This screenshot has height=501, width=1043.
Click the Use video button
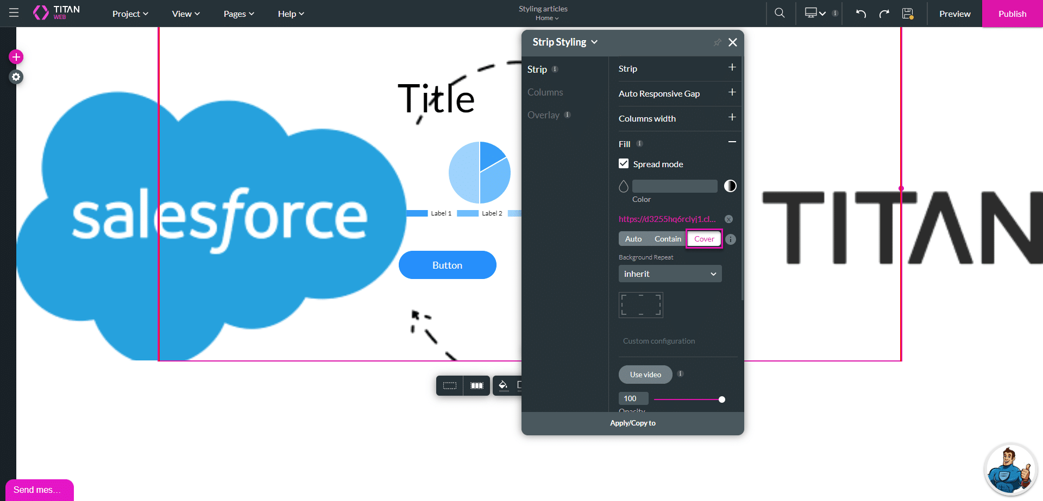645,375
